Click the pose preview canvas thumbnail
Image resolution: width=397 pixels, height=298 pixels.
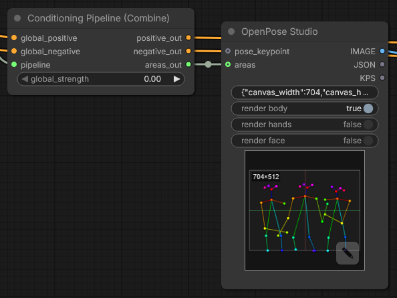(305, 210)
